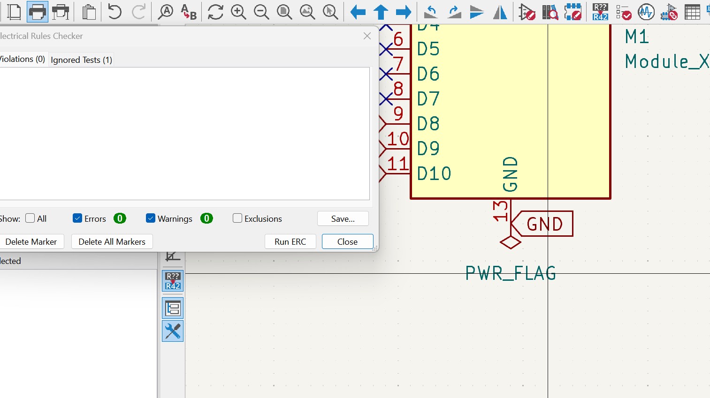Screen dimensions: 710x398
Task: Open the SPICE simulator
Action: coord(646,12)
